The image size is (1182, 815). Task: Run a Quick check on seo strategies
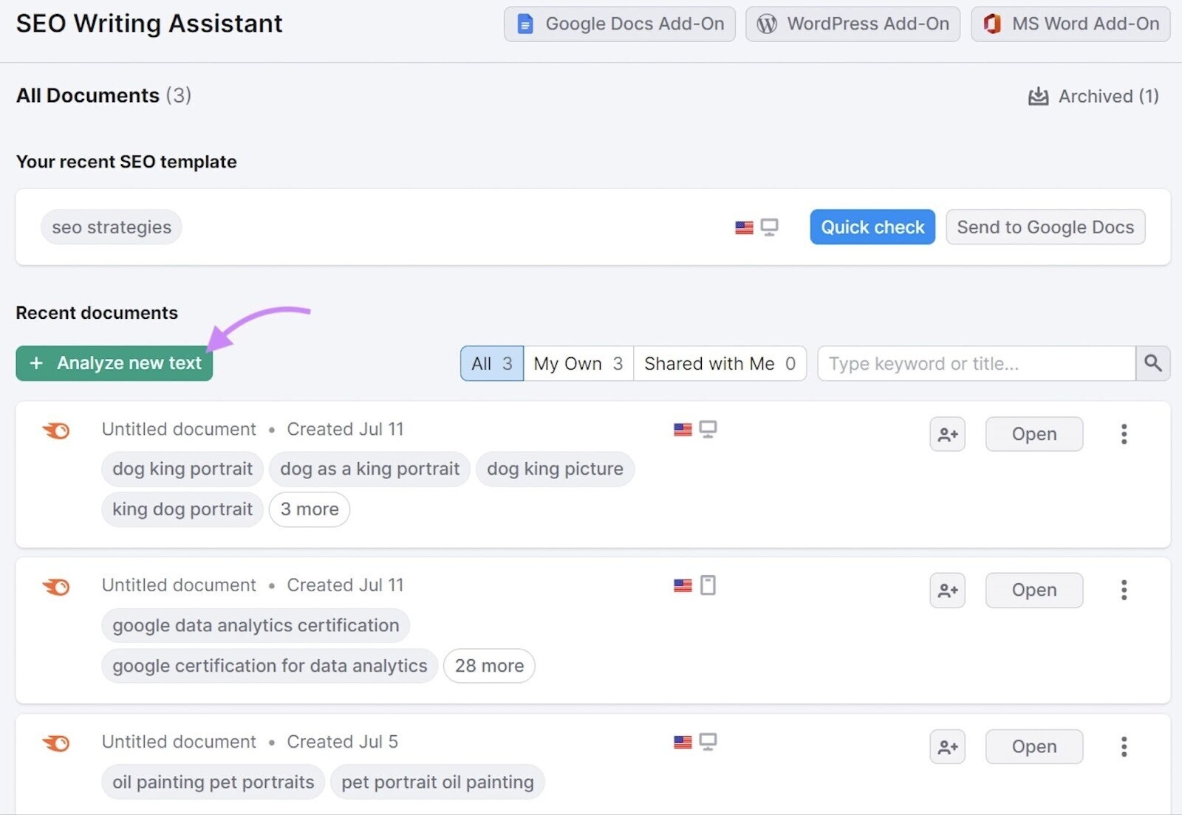tap(872, 227)
